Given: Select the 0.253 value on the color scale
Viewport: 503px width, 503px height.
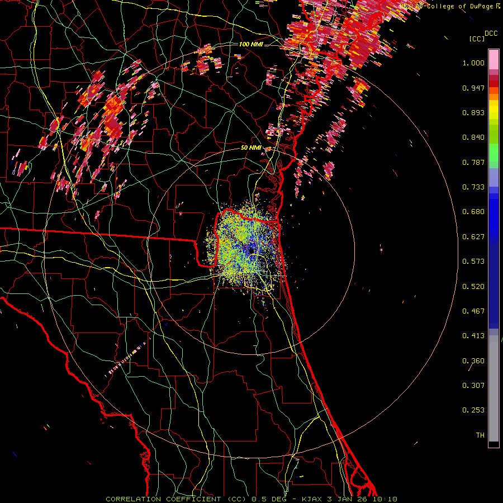Looking at the screenshot, I should pyautogui.click(x=473, y=410).
